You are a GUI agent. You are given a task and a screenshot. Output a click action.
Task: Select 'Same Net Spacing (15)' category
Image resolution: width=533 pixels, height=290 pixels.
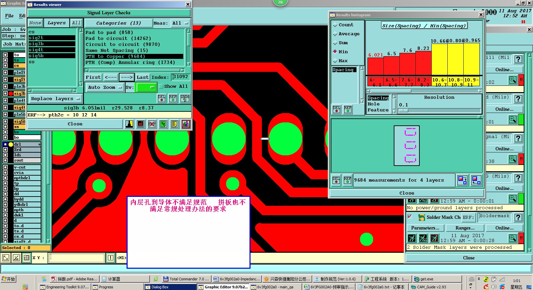[117, 51]
